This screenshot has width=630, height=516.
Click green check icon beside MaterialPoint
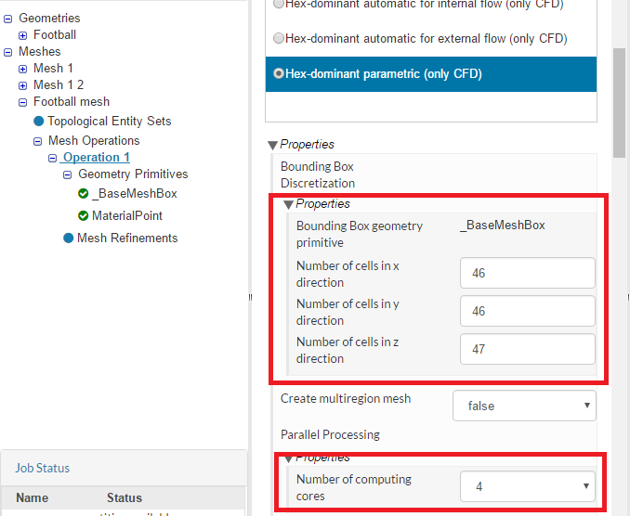[x=84, y=216]
